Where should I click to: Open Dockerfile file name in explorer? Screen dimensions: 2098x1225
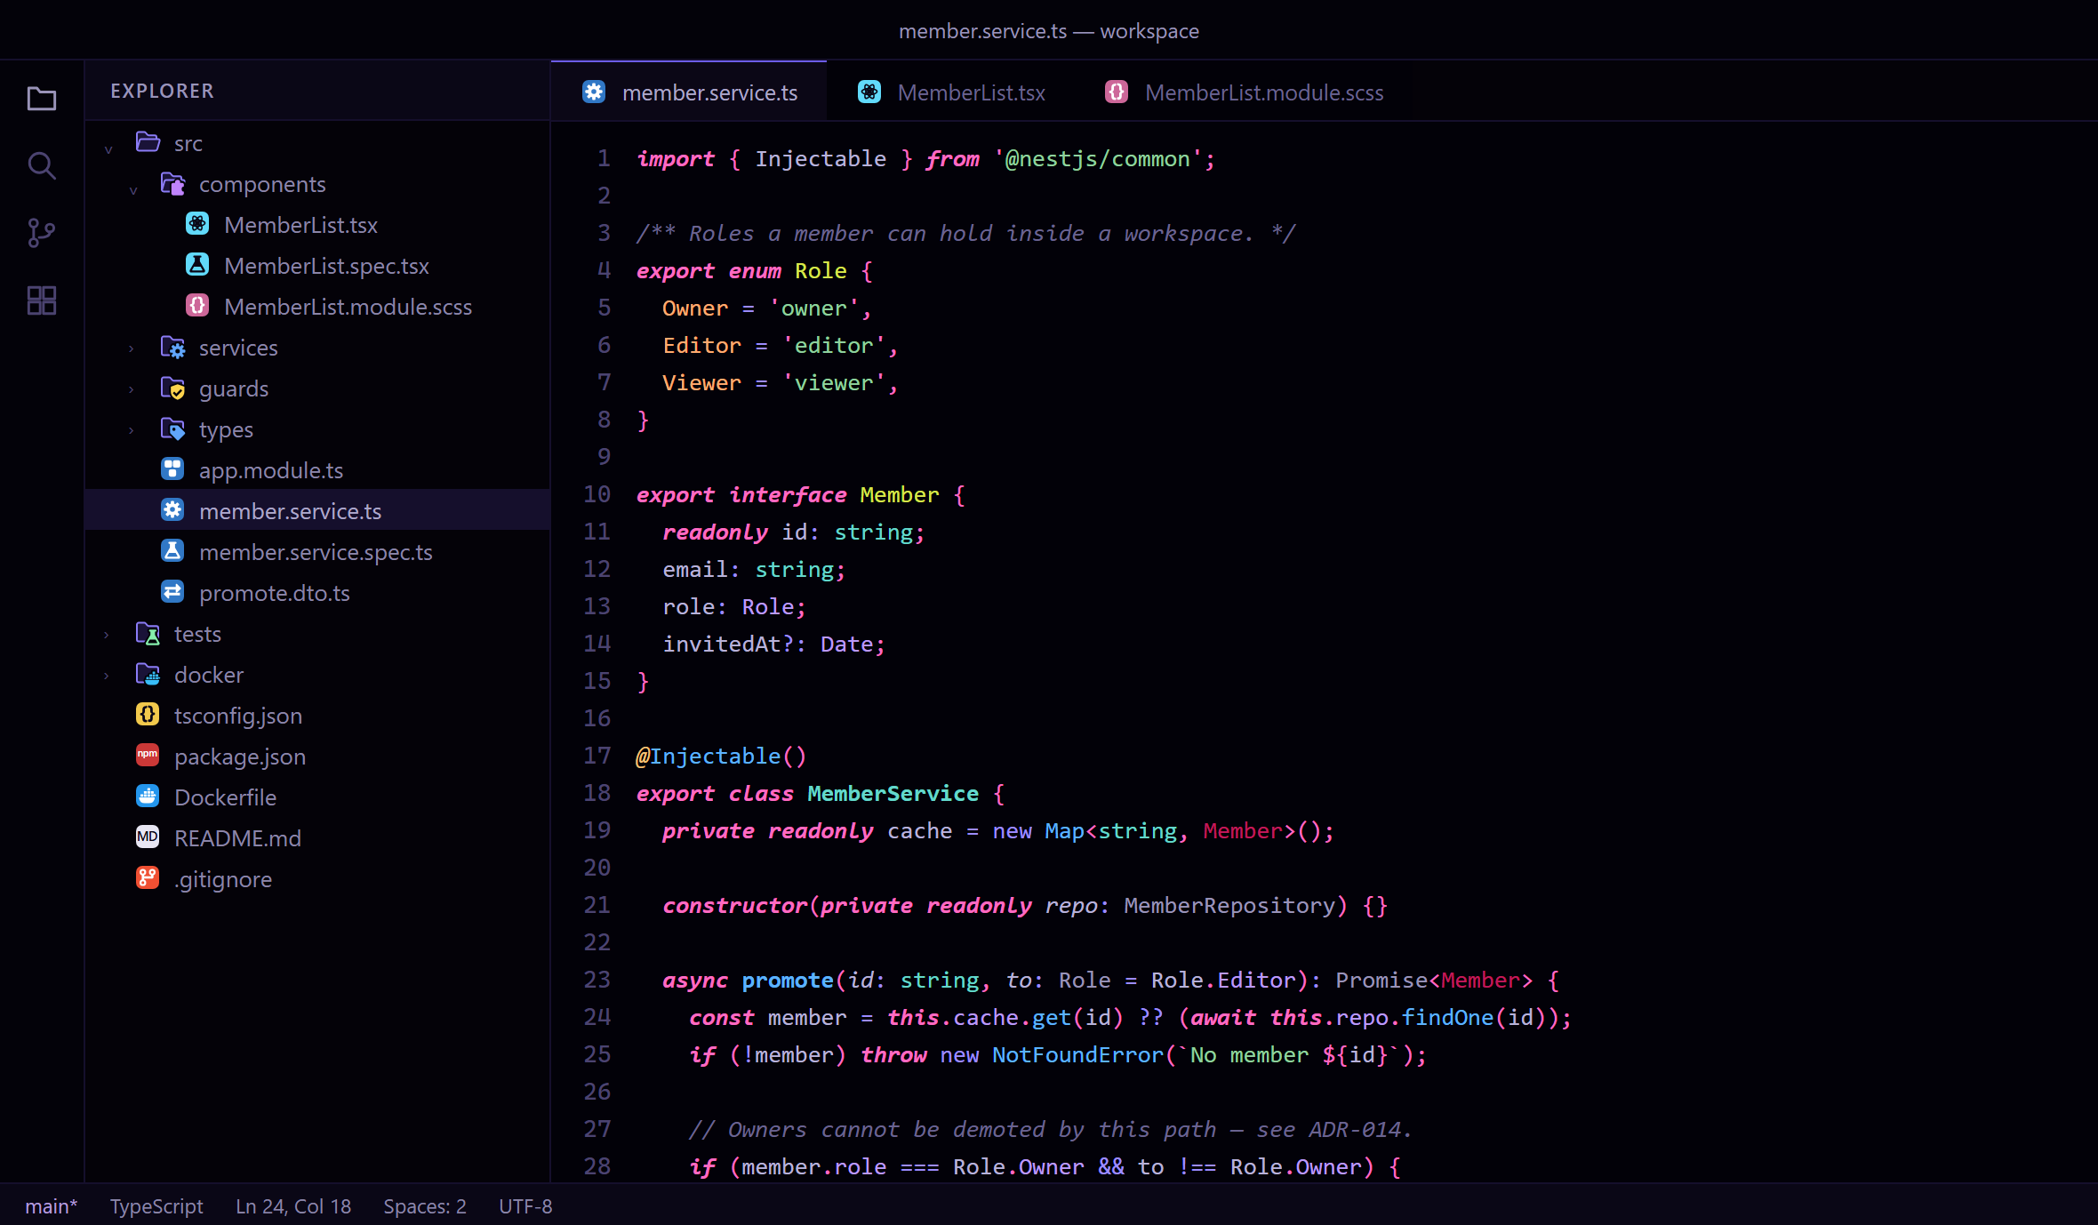point(225,797)
